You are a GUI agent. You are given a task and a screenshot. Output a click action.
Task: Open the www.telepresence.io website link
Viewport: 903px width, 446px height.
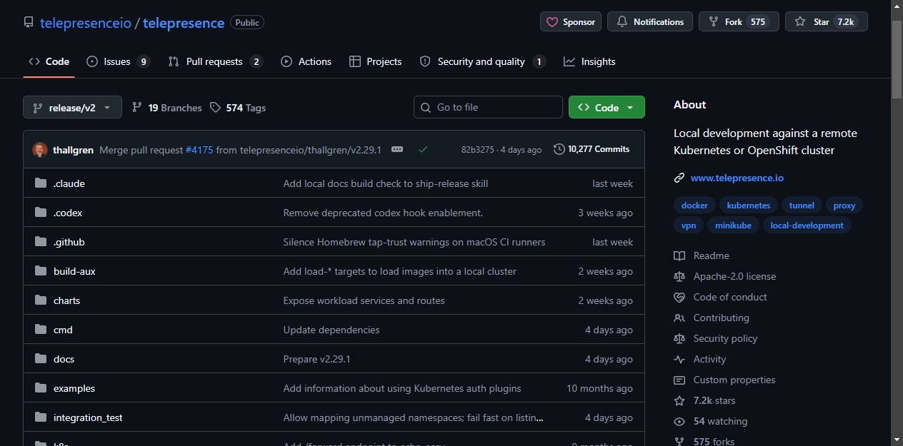point(737,178)
